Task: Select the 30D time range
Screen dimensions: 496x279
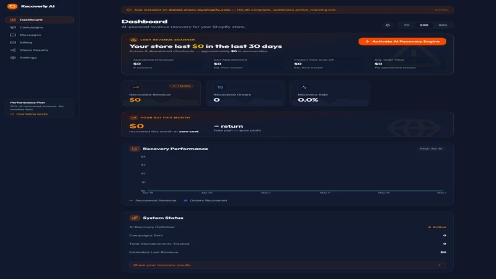Action: 424,25
